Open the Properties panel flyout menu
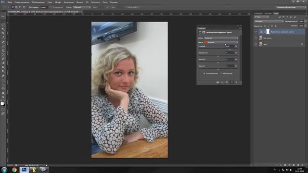Screen dimensions: 308x173 [x=240, y=28]
